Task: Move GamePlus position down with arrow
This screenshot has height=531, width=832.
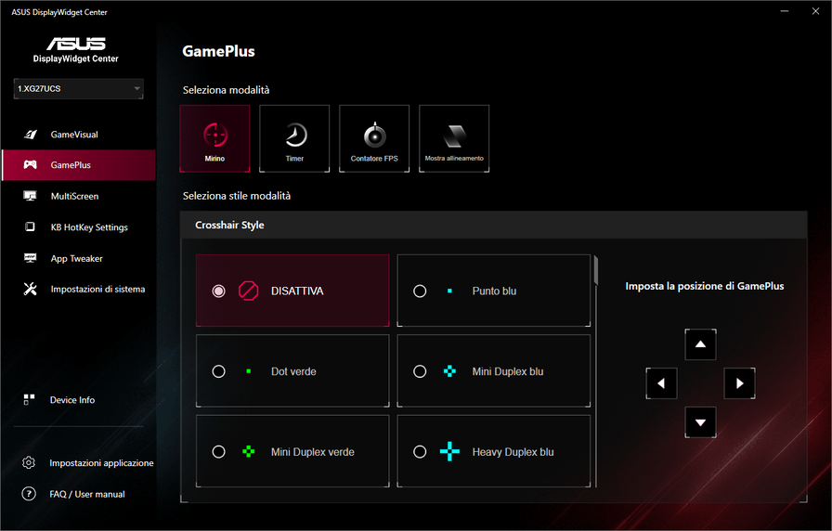Action: tap(700, 422)
